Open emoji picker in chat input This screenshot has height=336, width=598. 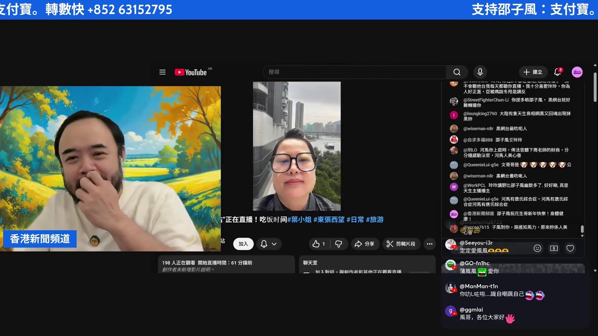537,249
